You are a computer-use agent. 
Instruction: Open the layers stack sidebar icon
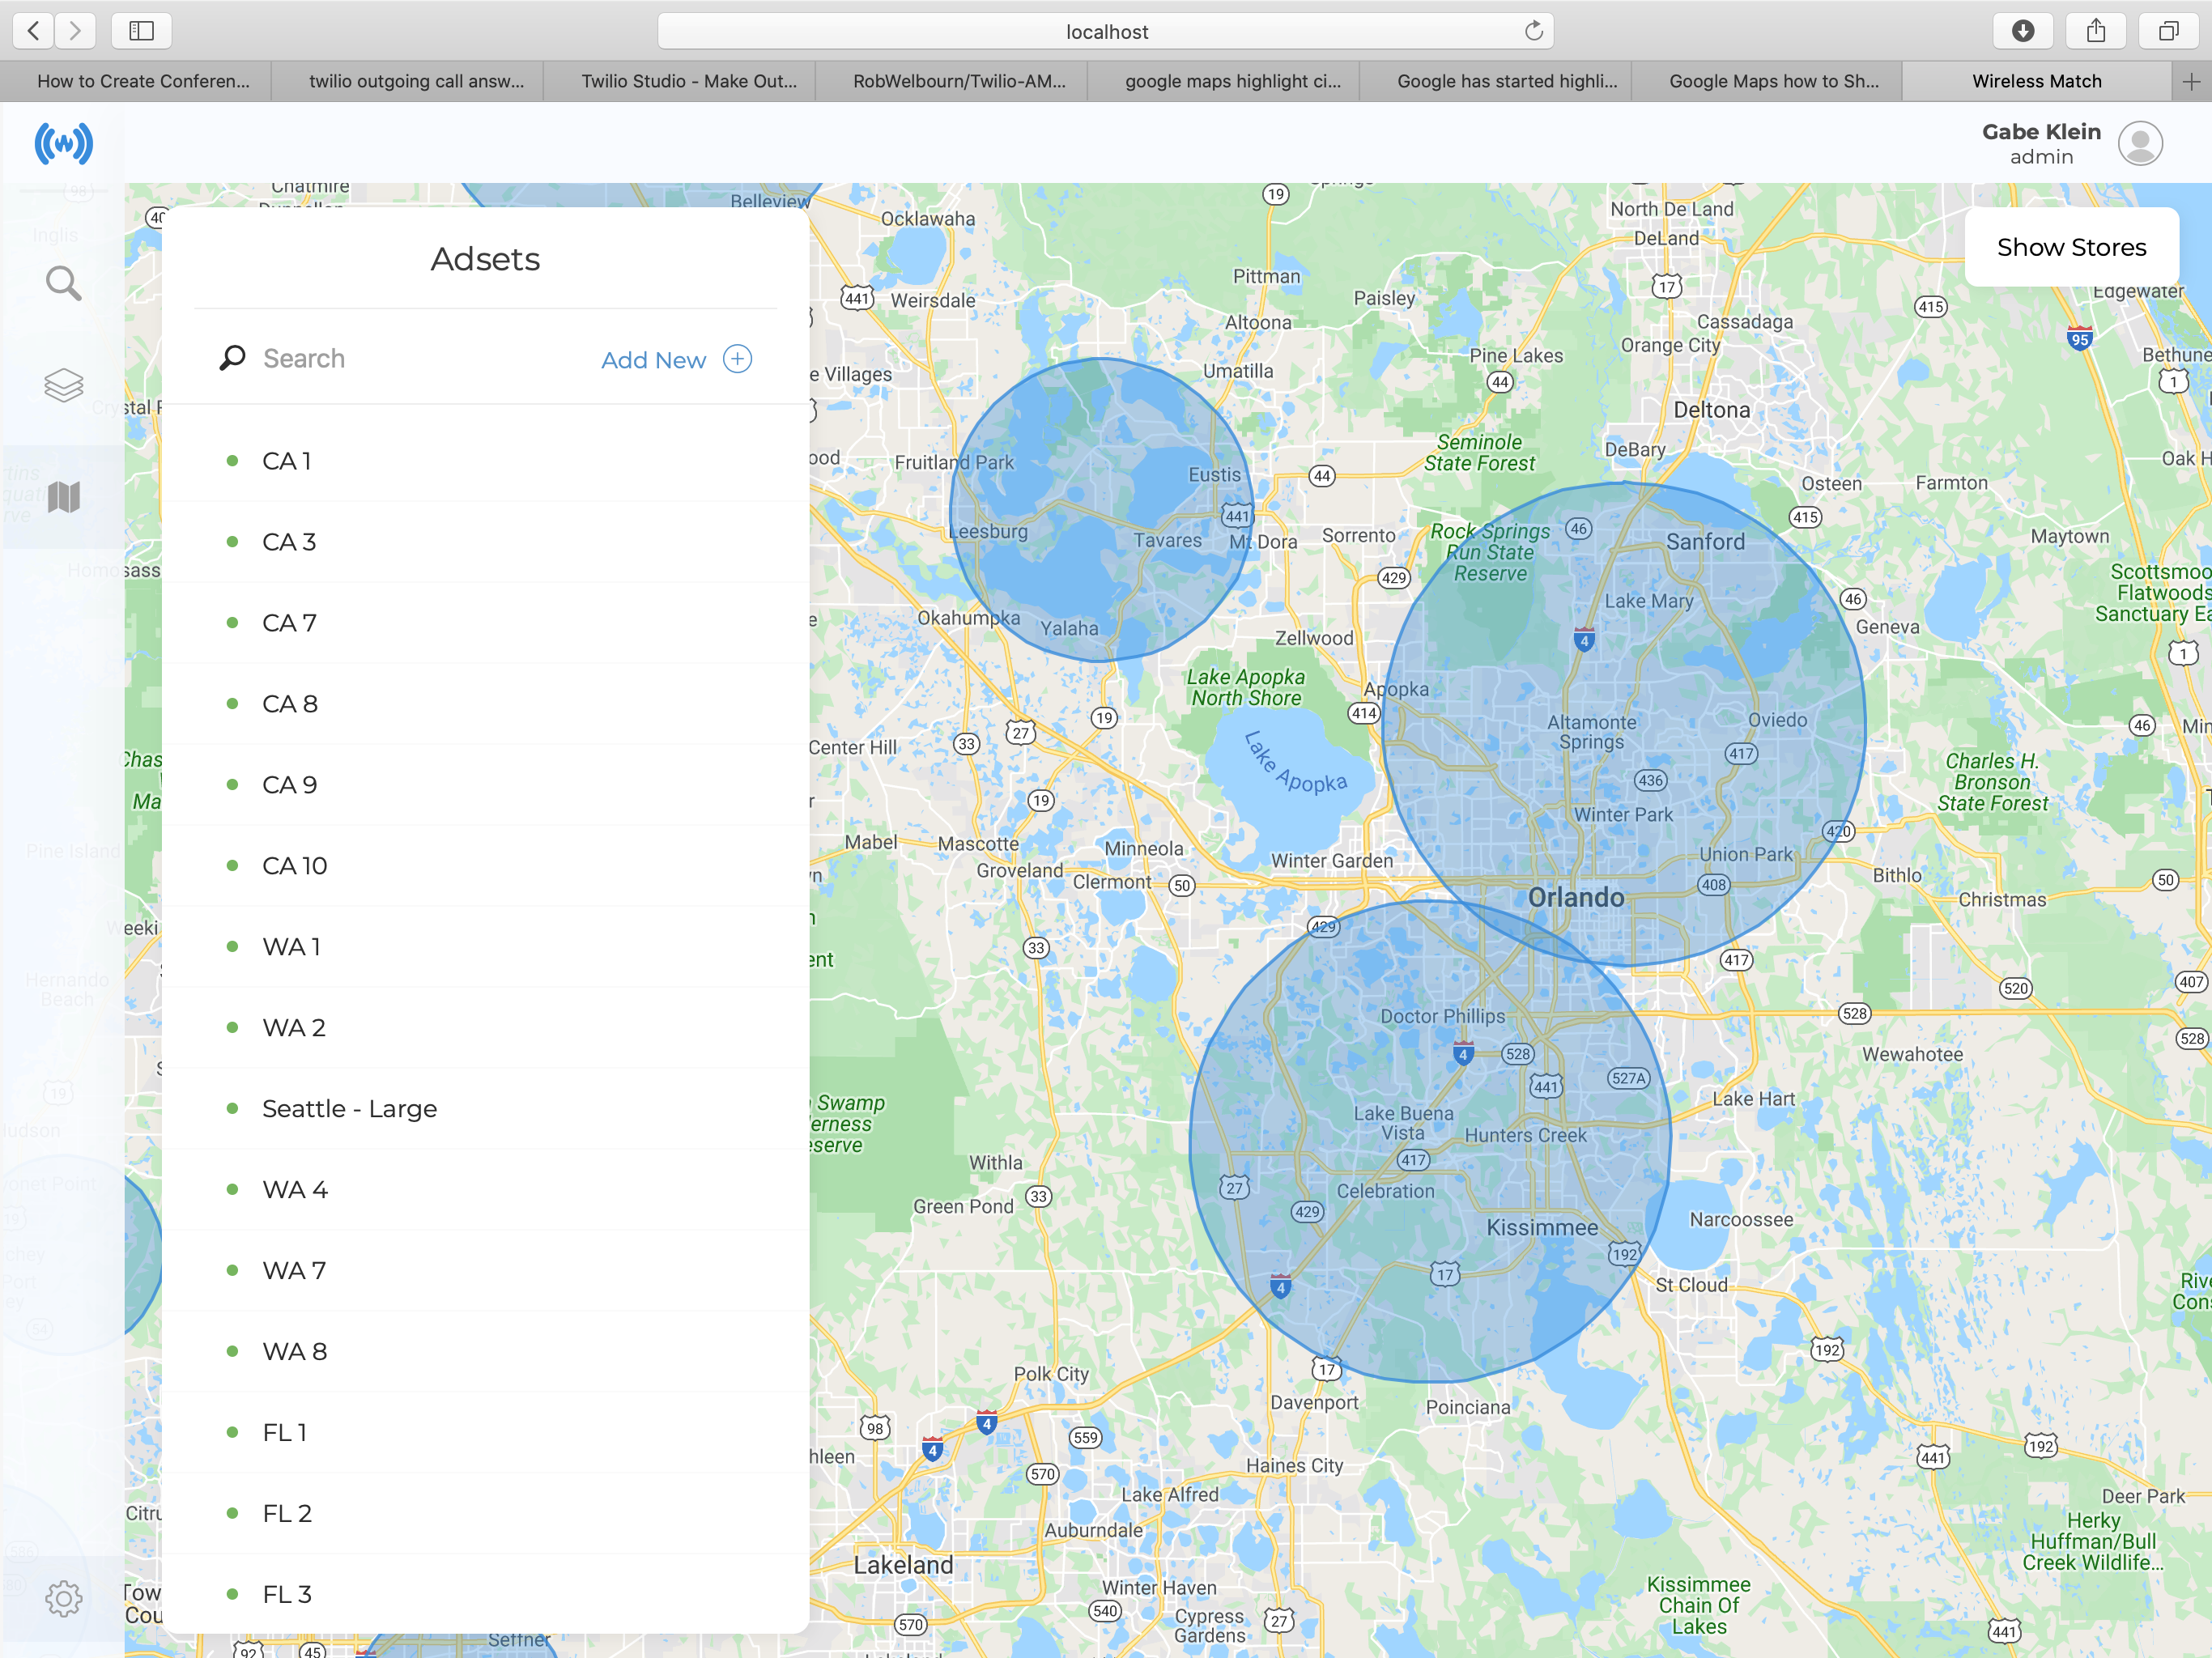pos(63,385)
